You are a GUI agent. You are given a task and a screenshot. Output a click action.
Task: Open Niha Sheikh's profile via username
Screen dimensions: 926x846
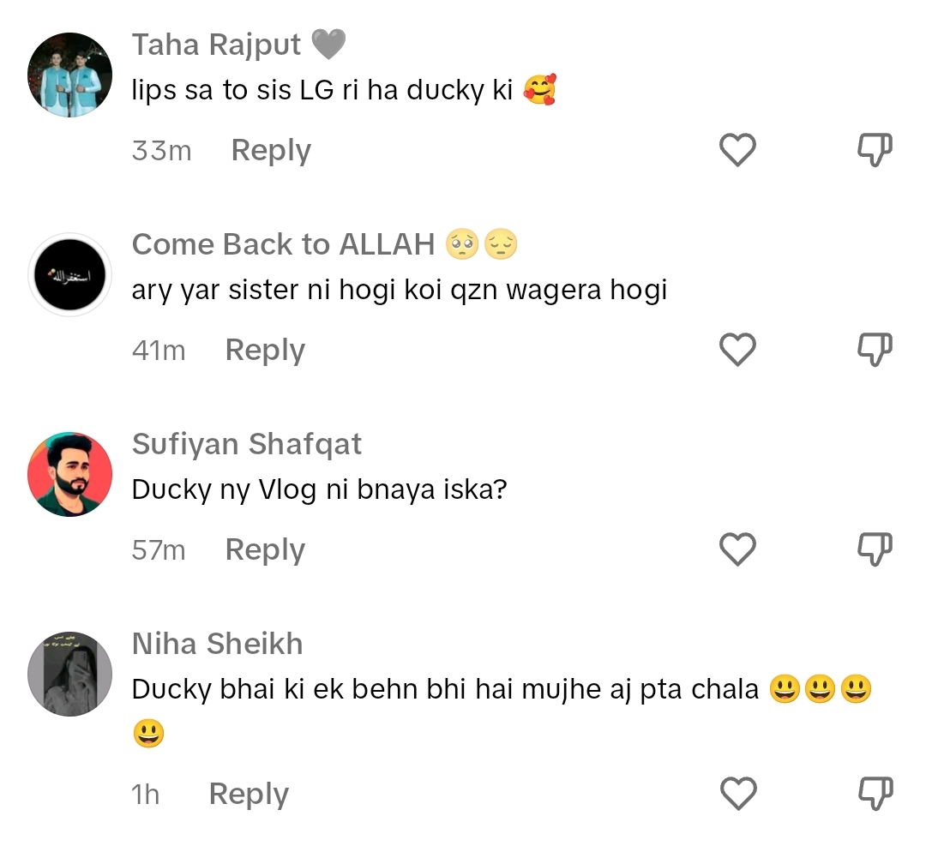click(x=217, y=644)
